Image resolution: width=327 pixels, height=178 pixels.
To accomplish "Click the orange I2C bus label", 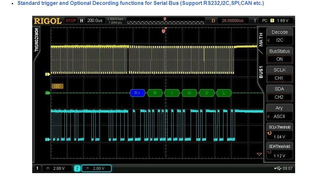I will coord(57,86).
